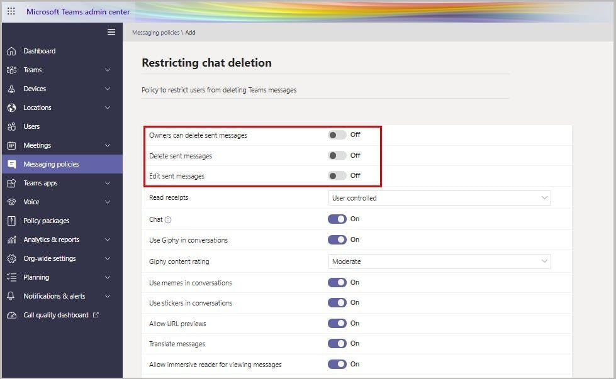
Task: Click the Dashboard home icon
Action: 11,51
